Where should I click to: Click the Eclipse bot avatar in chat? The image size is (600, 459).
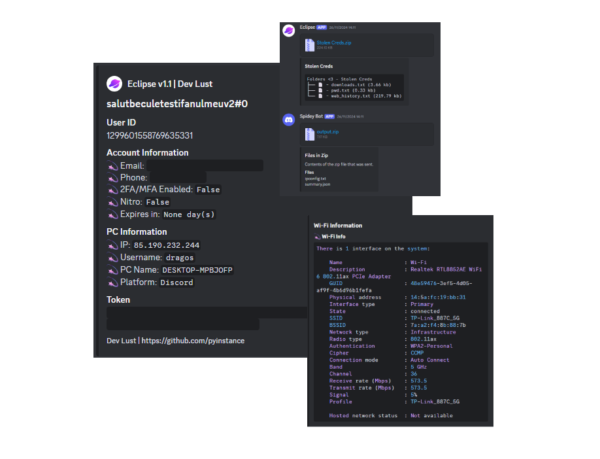point(288,31)
